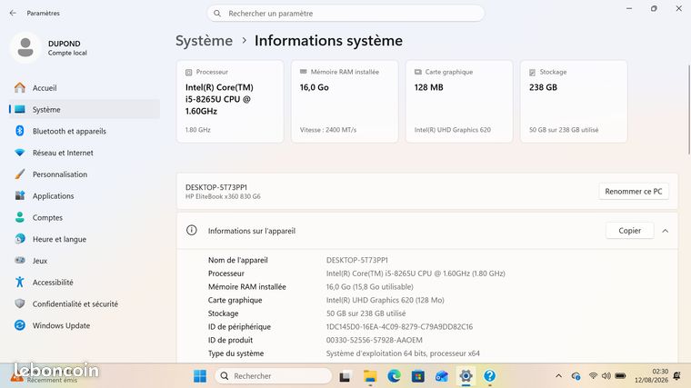Open Bluetooth et appareils settings

tap(69, 131)
